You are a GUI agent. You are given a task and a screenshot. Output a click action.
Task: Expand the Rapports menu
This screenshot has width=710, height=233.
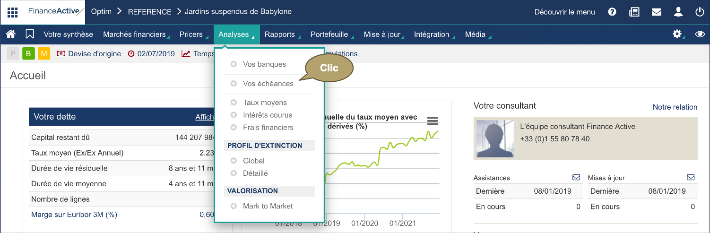coord(282,34)
